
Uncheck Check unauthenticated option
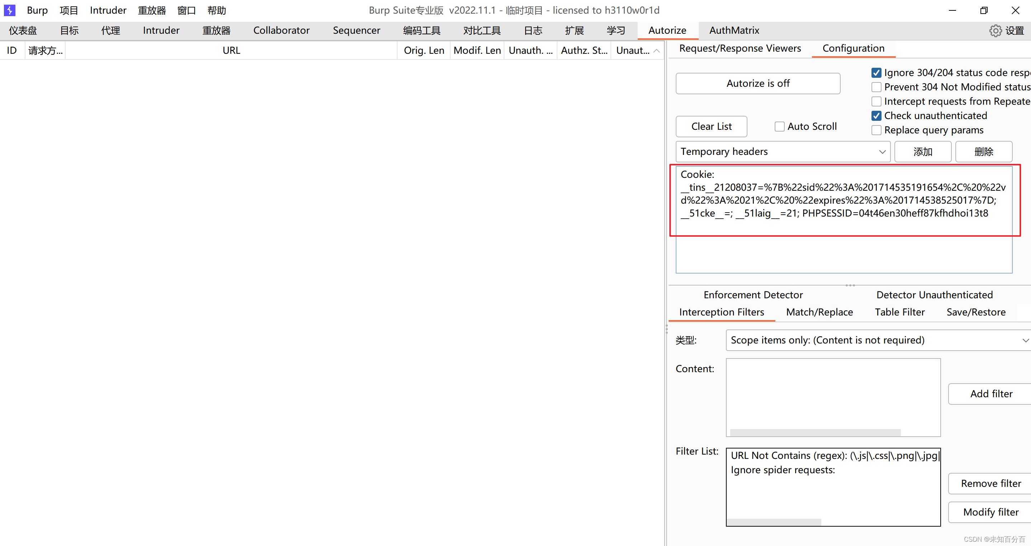pyautogui.click(x=876, y=116)
